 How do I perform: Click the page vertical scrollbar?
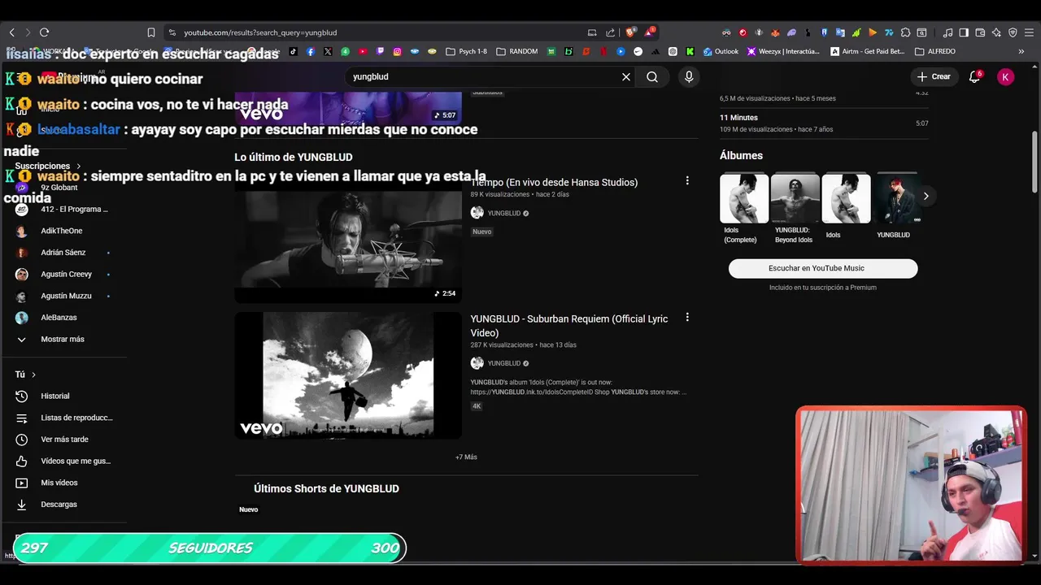pos(1034,162)
